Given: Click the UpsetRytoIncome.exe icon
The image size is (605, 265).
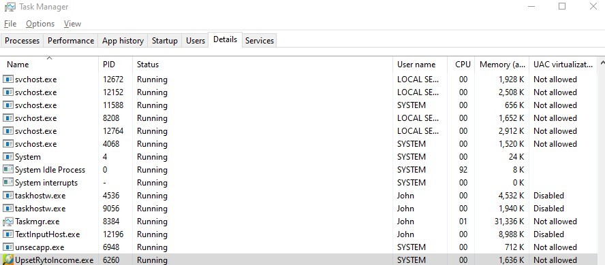Looking at the screenshot, I should tap(8, 260).
